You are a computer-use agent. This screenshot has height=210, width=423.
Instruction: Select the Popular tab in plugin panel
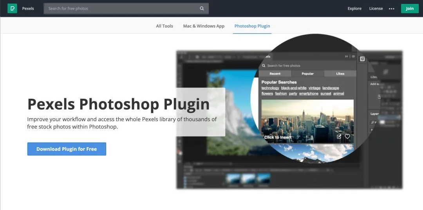307,74
